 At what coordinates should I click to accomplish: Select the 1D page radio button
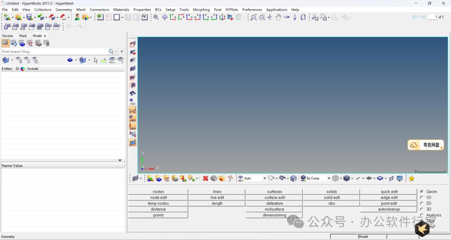(422, 197)
